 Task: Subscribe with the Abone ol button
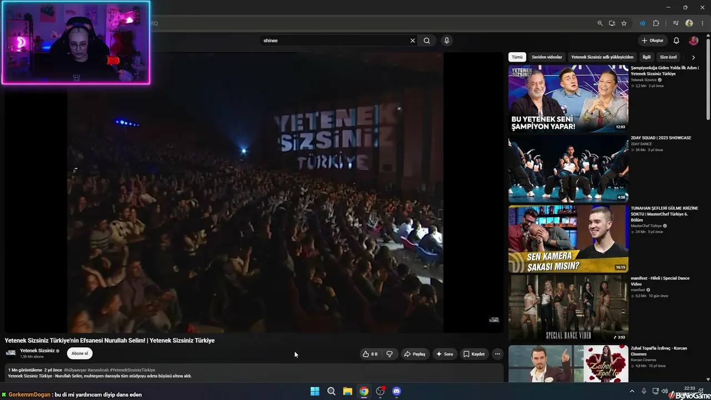coord(79,353)
